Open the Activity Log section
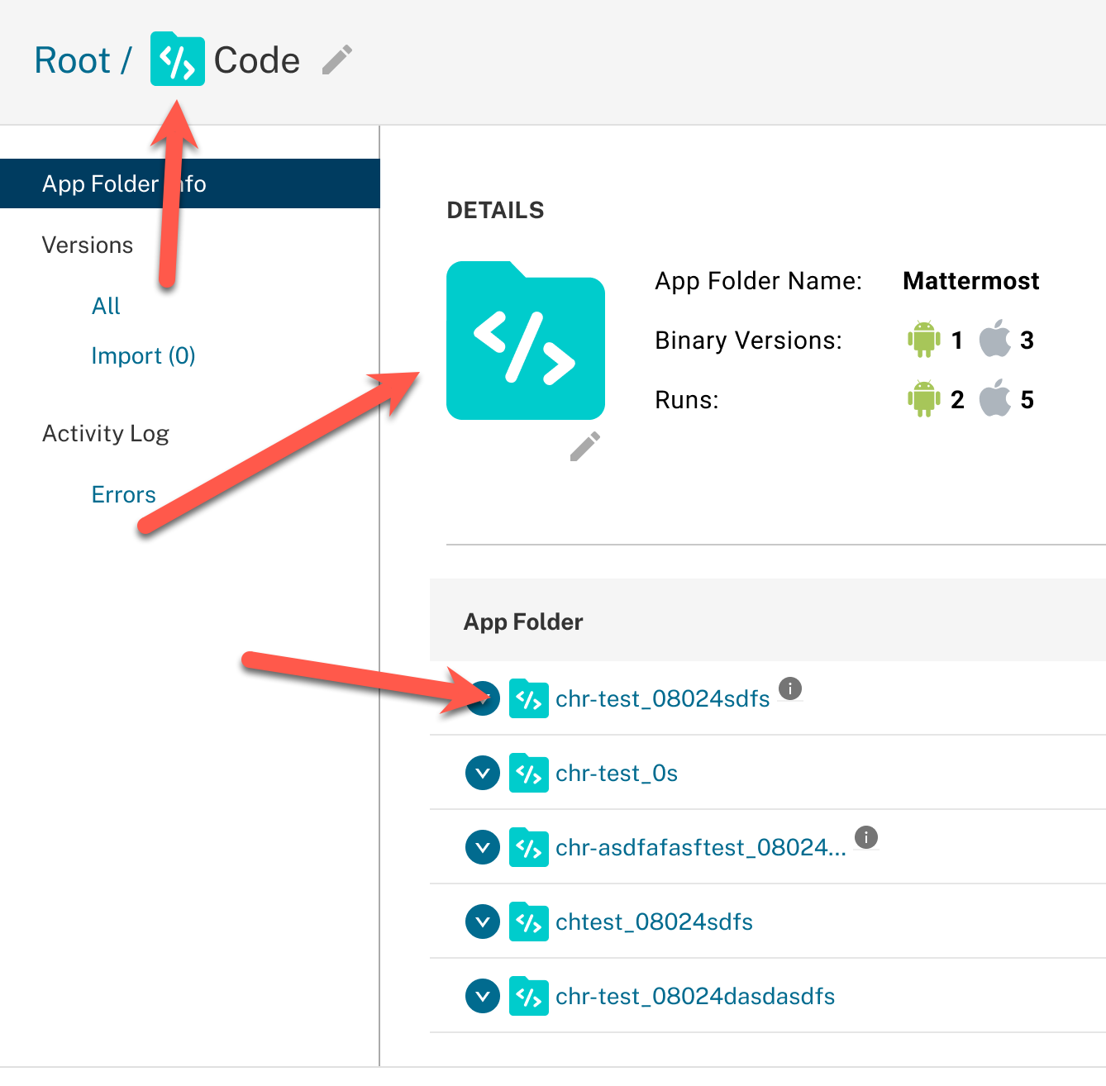The image size is (1106, 1086). [x=106, y=433]
